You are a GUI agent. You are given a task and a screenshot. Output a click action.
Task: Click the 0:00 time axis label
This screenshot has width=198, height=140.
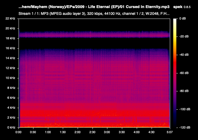pos(18,132)
